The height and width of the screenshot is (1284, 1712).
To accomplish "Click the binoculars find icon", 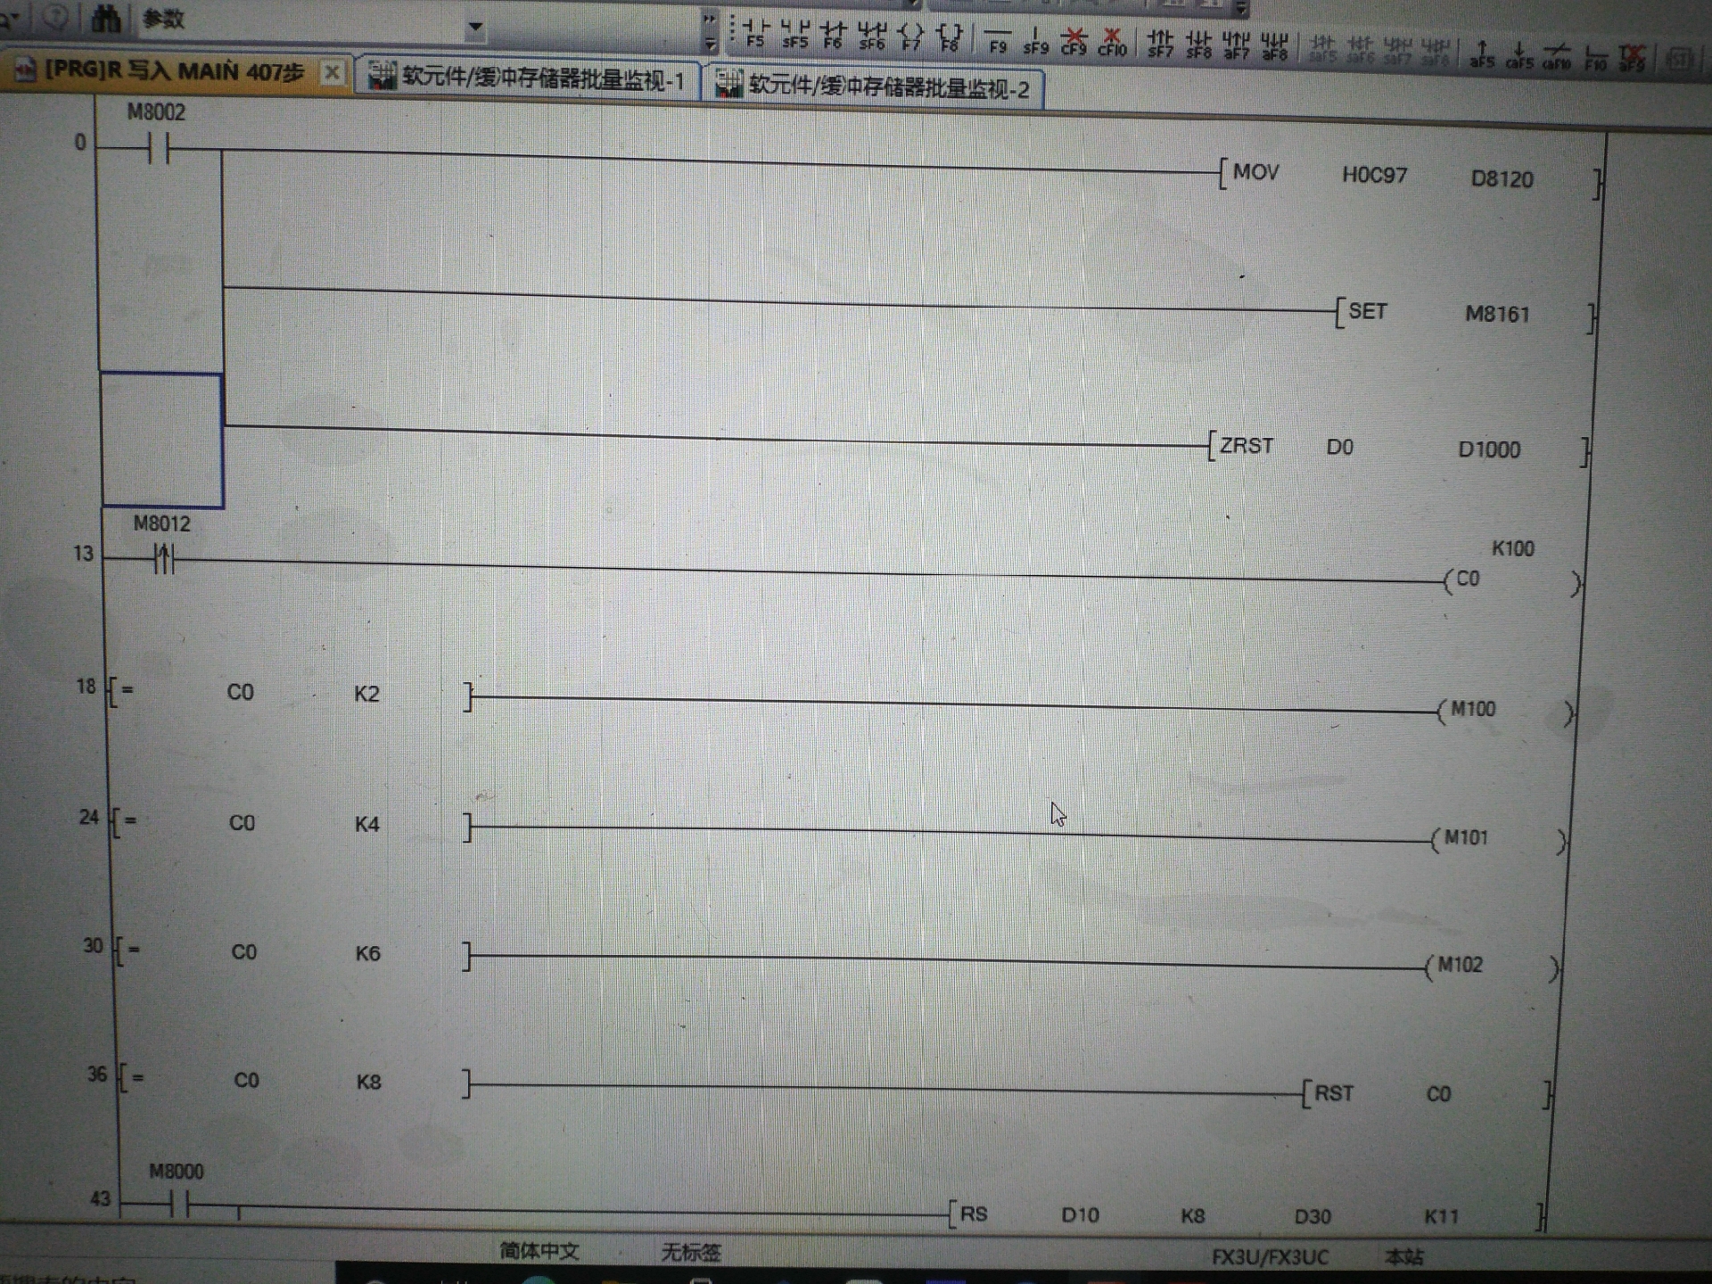I will [105, 18].
